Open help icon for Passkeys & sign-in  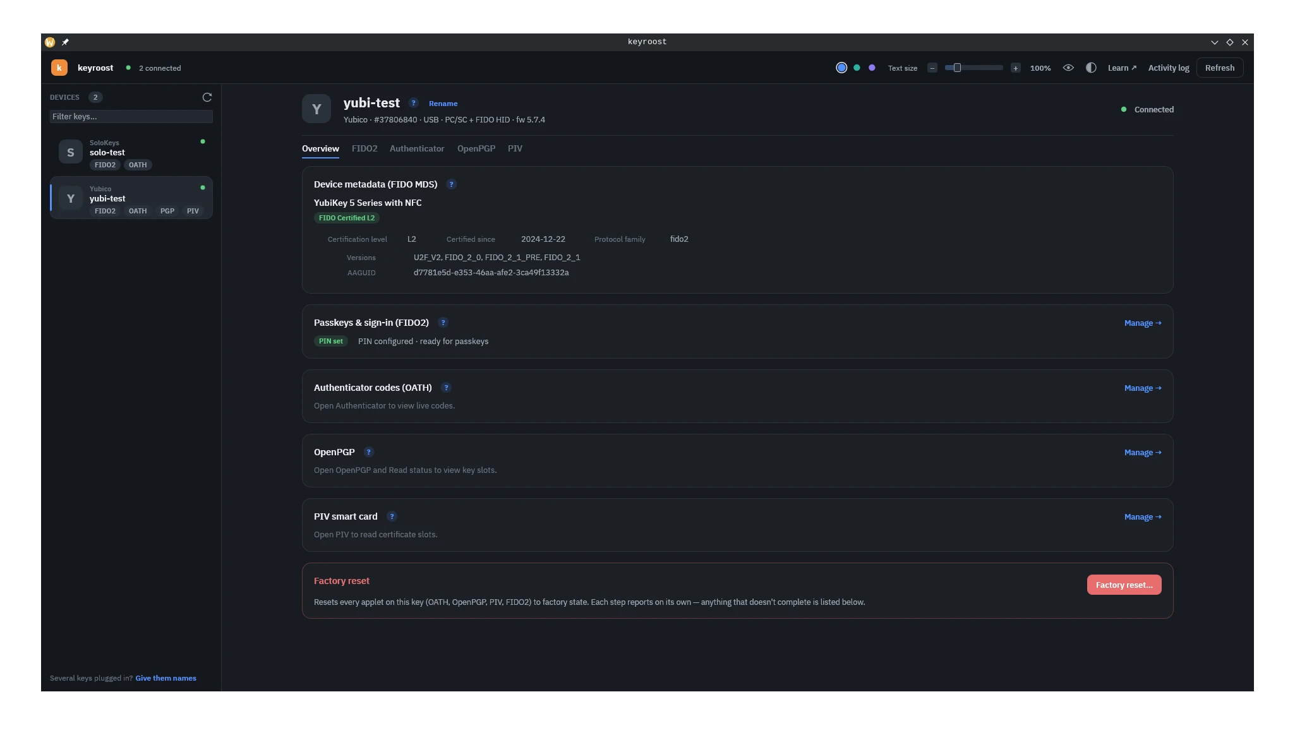pyautogui.click(x=443, y=323)
